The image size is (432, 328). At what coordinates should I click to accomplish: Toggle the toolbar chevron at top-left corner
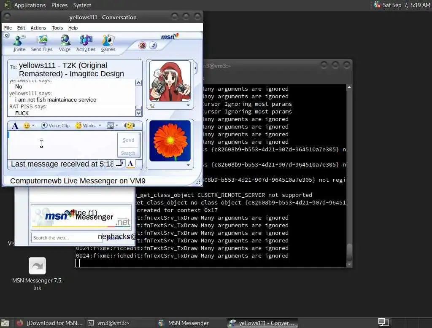coord(6,35)
